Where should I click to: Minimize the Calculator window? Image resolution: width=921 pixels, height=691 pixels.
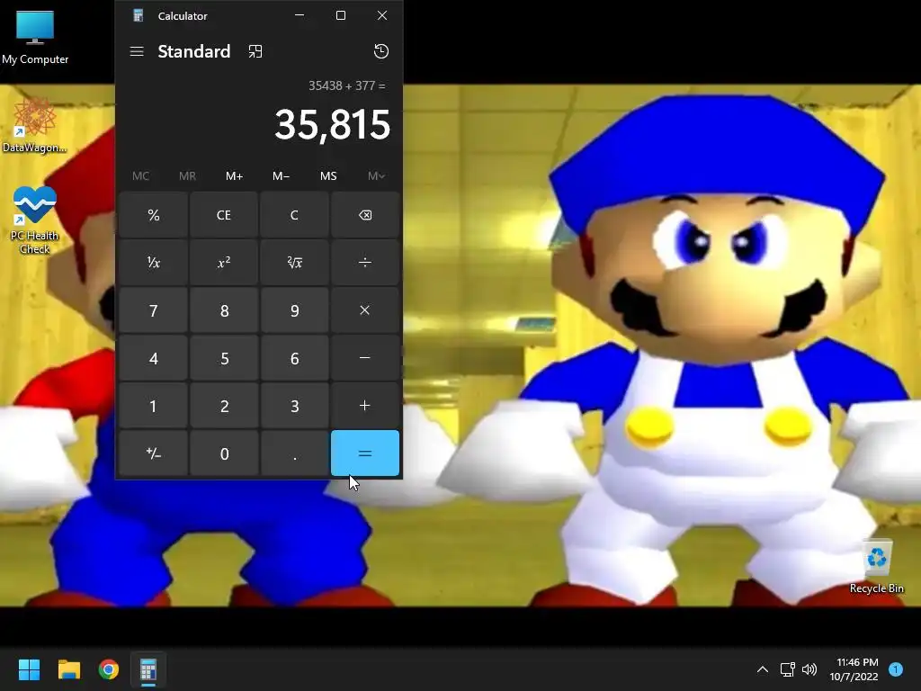(x=300, y=15)
